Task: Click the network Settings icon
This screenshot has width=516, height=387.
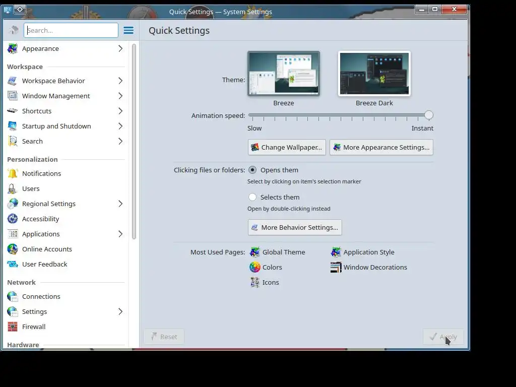Action: [x=13, y=311]
